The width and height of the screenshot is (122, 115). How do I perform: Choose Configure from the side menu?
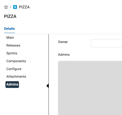click(x=14, y=69)
